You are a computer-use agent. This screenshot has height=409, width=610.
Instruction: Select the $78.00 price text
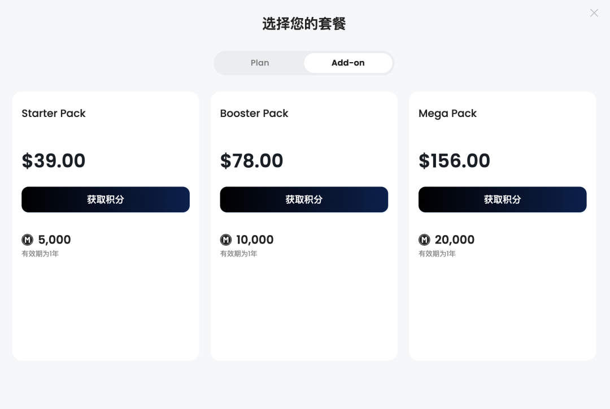click(x=252, y=161)
